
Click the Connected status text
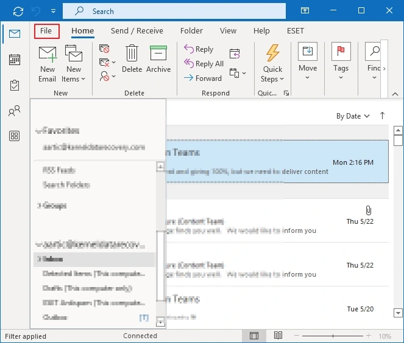click(140, 336)
